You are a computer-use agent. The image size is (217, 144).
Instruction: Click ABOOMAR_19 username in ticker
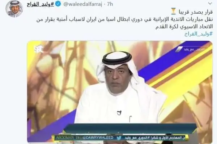65,138
